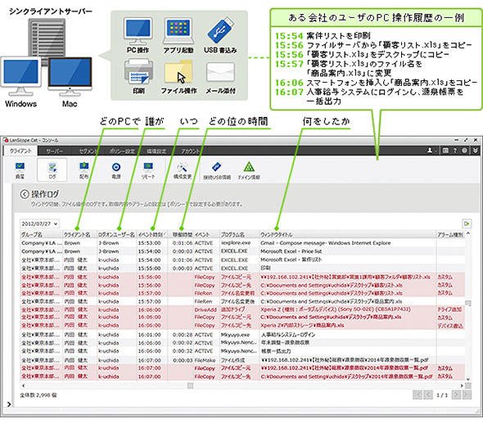
Task: Switch to the ポリシー設定 tab
Action: 122,151
